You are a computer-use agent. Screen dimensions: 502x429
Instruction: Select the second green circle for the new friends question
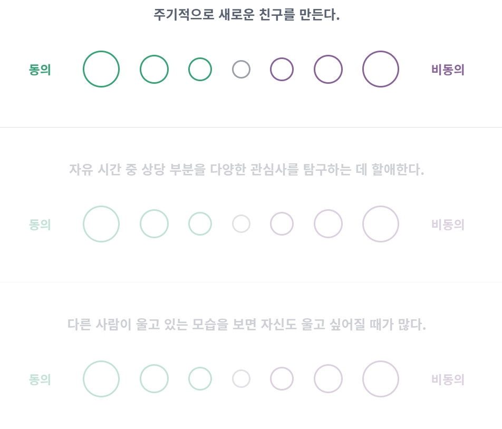154,69
